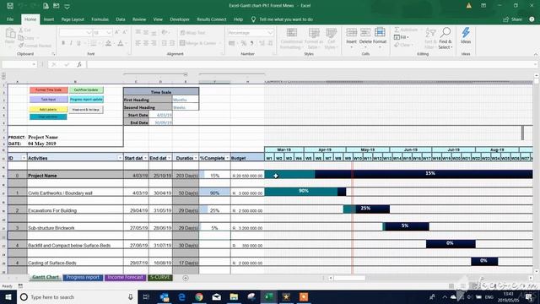
Task: Click the red Format Time Scale button
Action: [49, 90]
